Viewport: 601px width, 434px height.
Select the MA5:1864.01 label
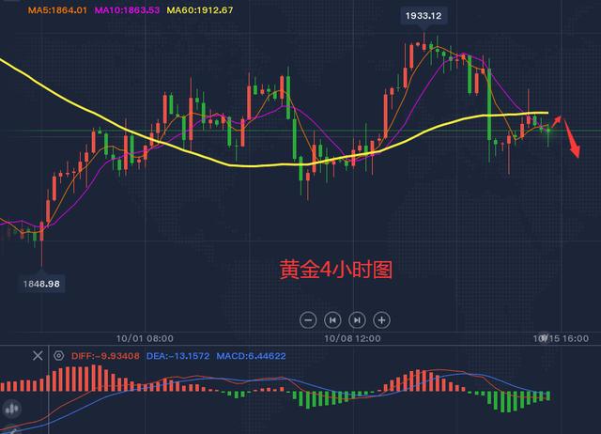pyautogui.click(x=57, y=10)
